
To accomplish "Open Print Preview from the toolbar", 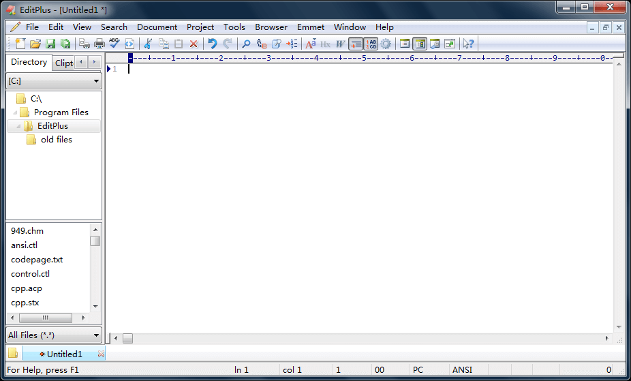I will [x=84, y=44].
